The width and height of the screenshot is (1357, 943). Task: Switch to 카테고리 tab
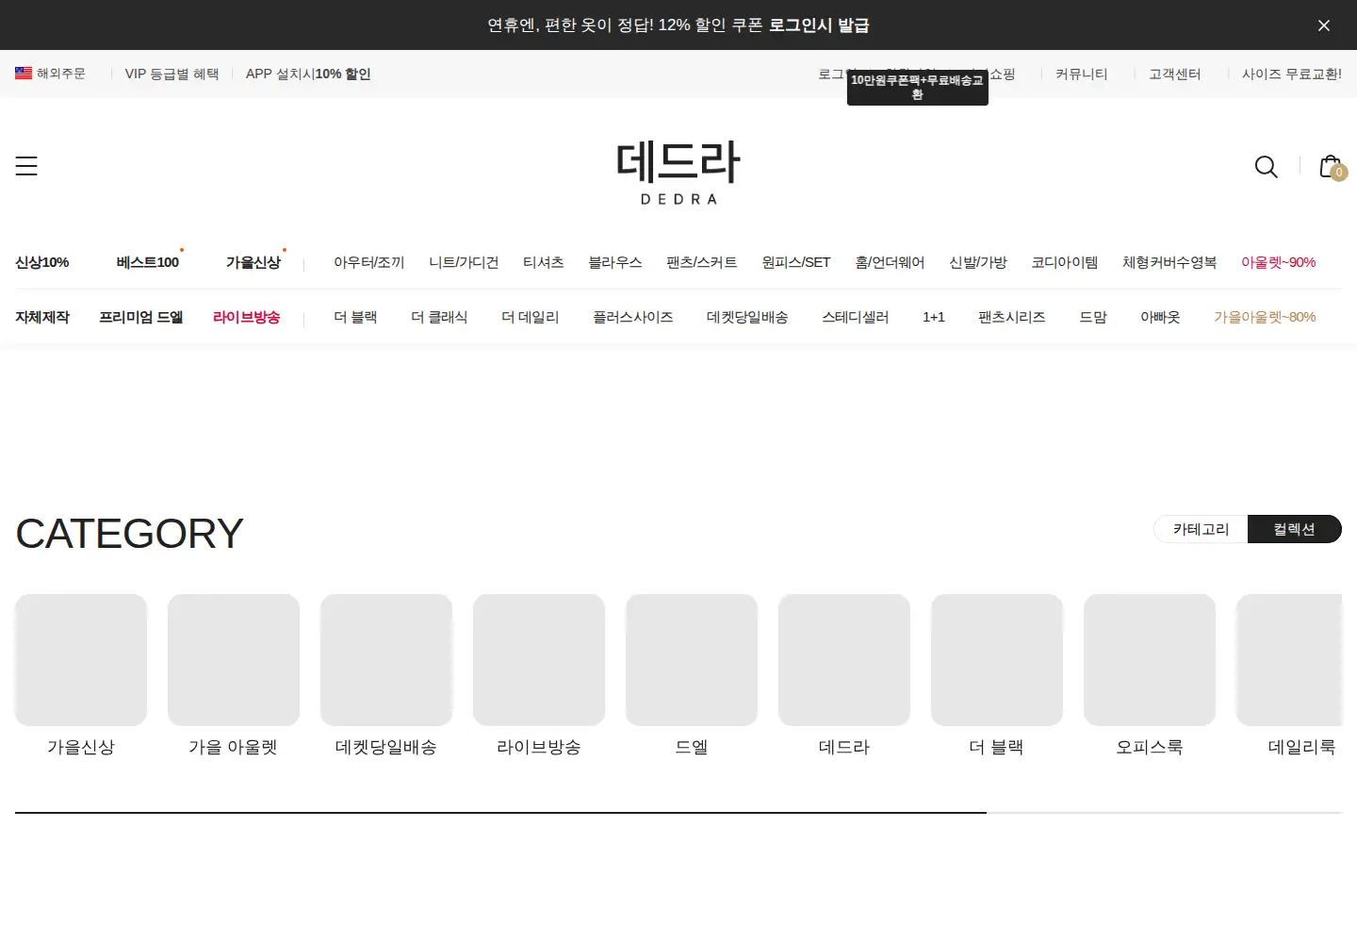[x=1201, y=529]
